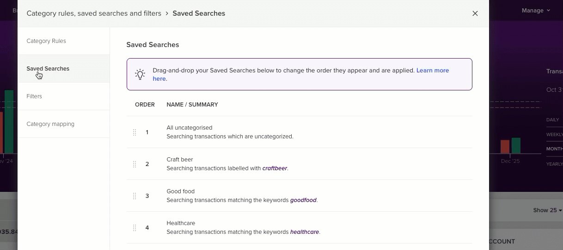
Task: Expand the Manage dropdown menu
Action: click(x=536, y=11)
